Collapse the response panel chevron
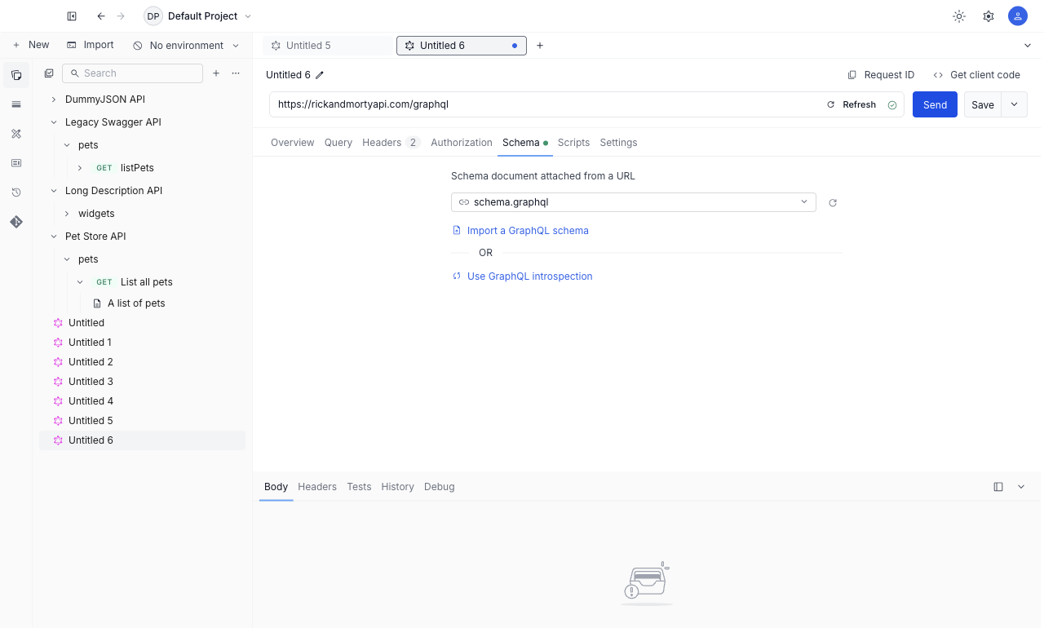The image size is (1044, 628). tap(1021, 487)
